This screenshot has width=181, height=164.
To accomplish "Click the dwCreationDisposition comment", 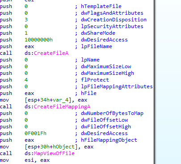I will click(x=114, y=20).
